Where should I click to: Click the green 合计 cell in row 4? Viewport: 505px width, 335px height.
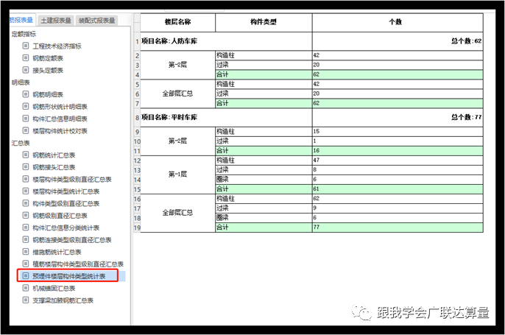(x=264, y=74)
